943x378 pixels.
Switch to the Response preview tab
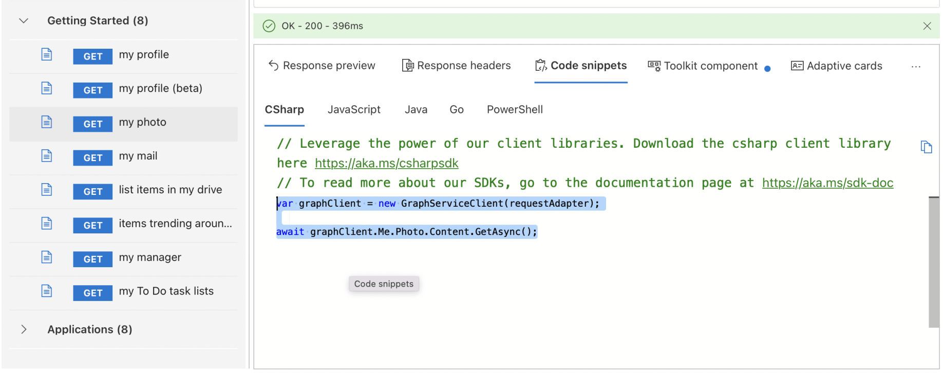322,66
